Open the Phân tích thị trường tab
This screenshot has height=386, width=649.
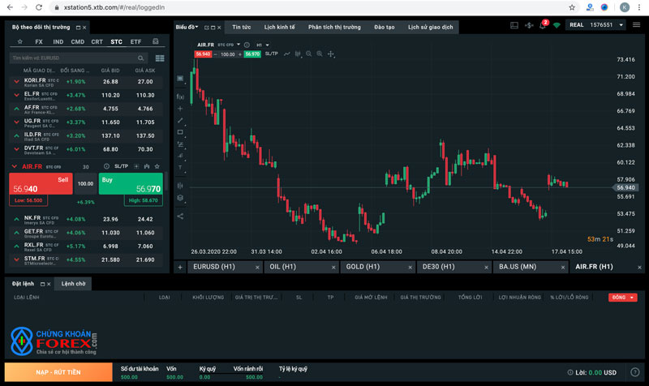pyautogui.click(x=334, y=27)
